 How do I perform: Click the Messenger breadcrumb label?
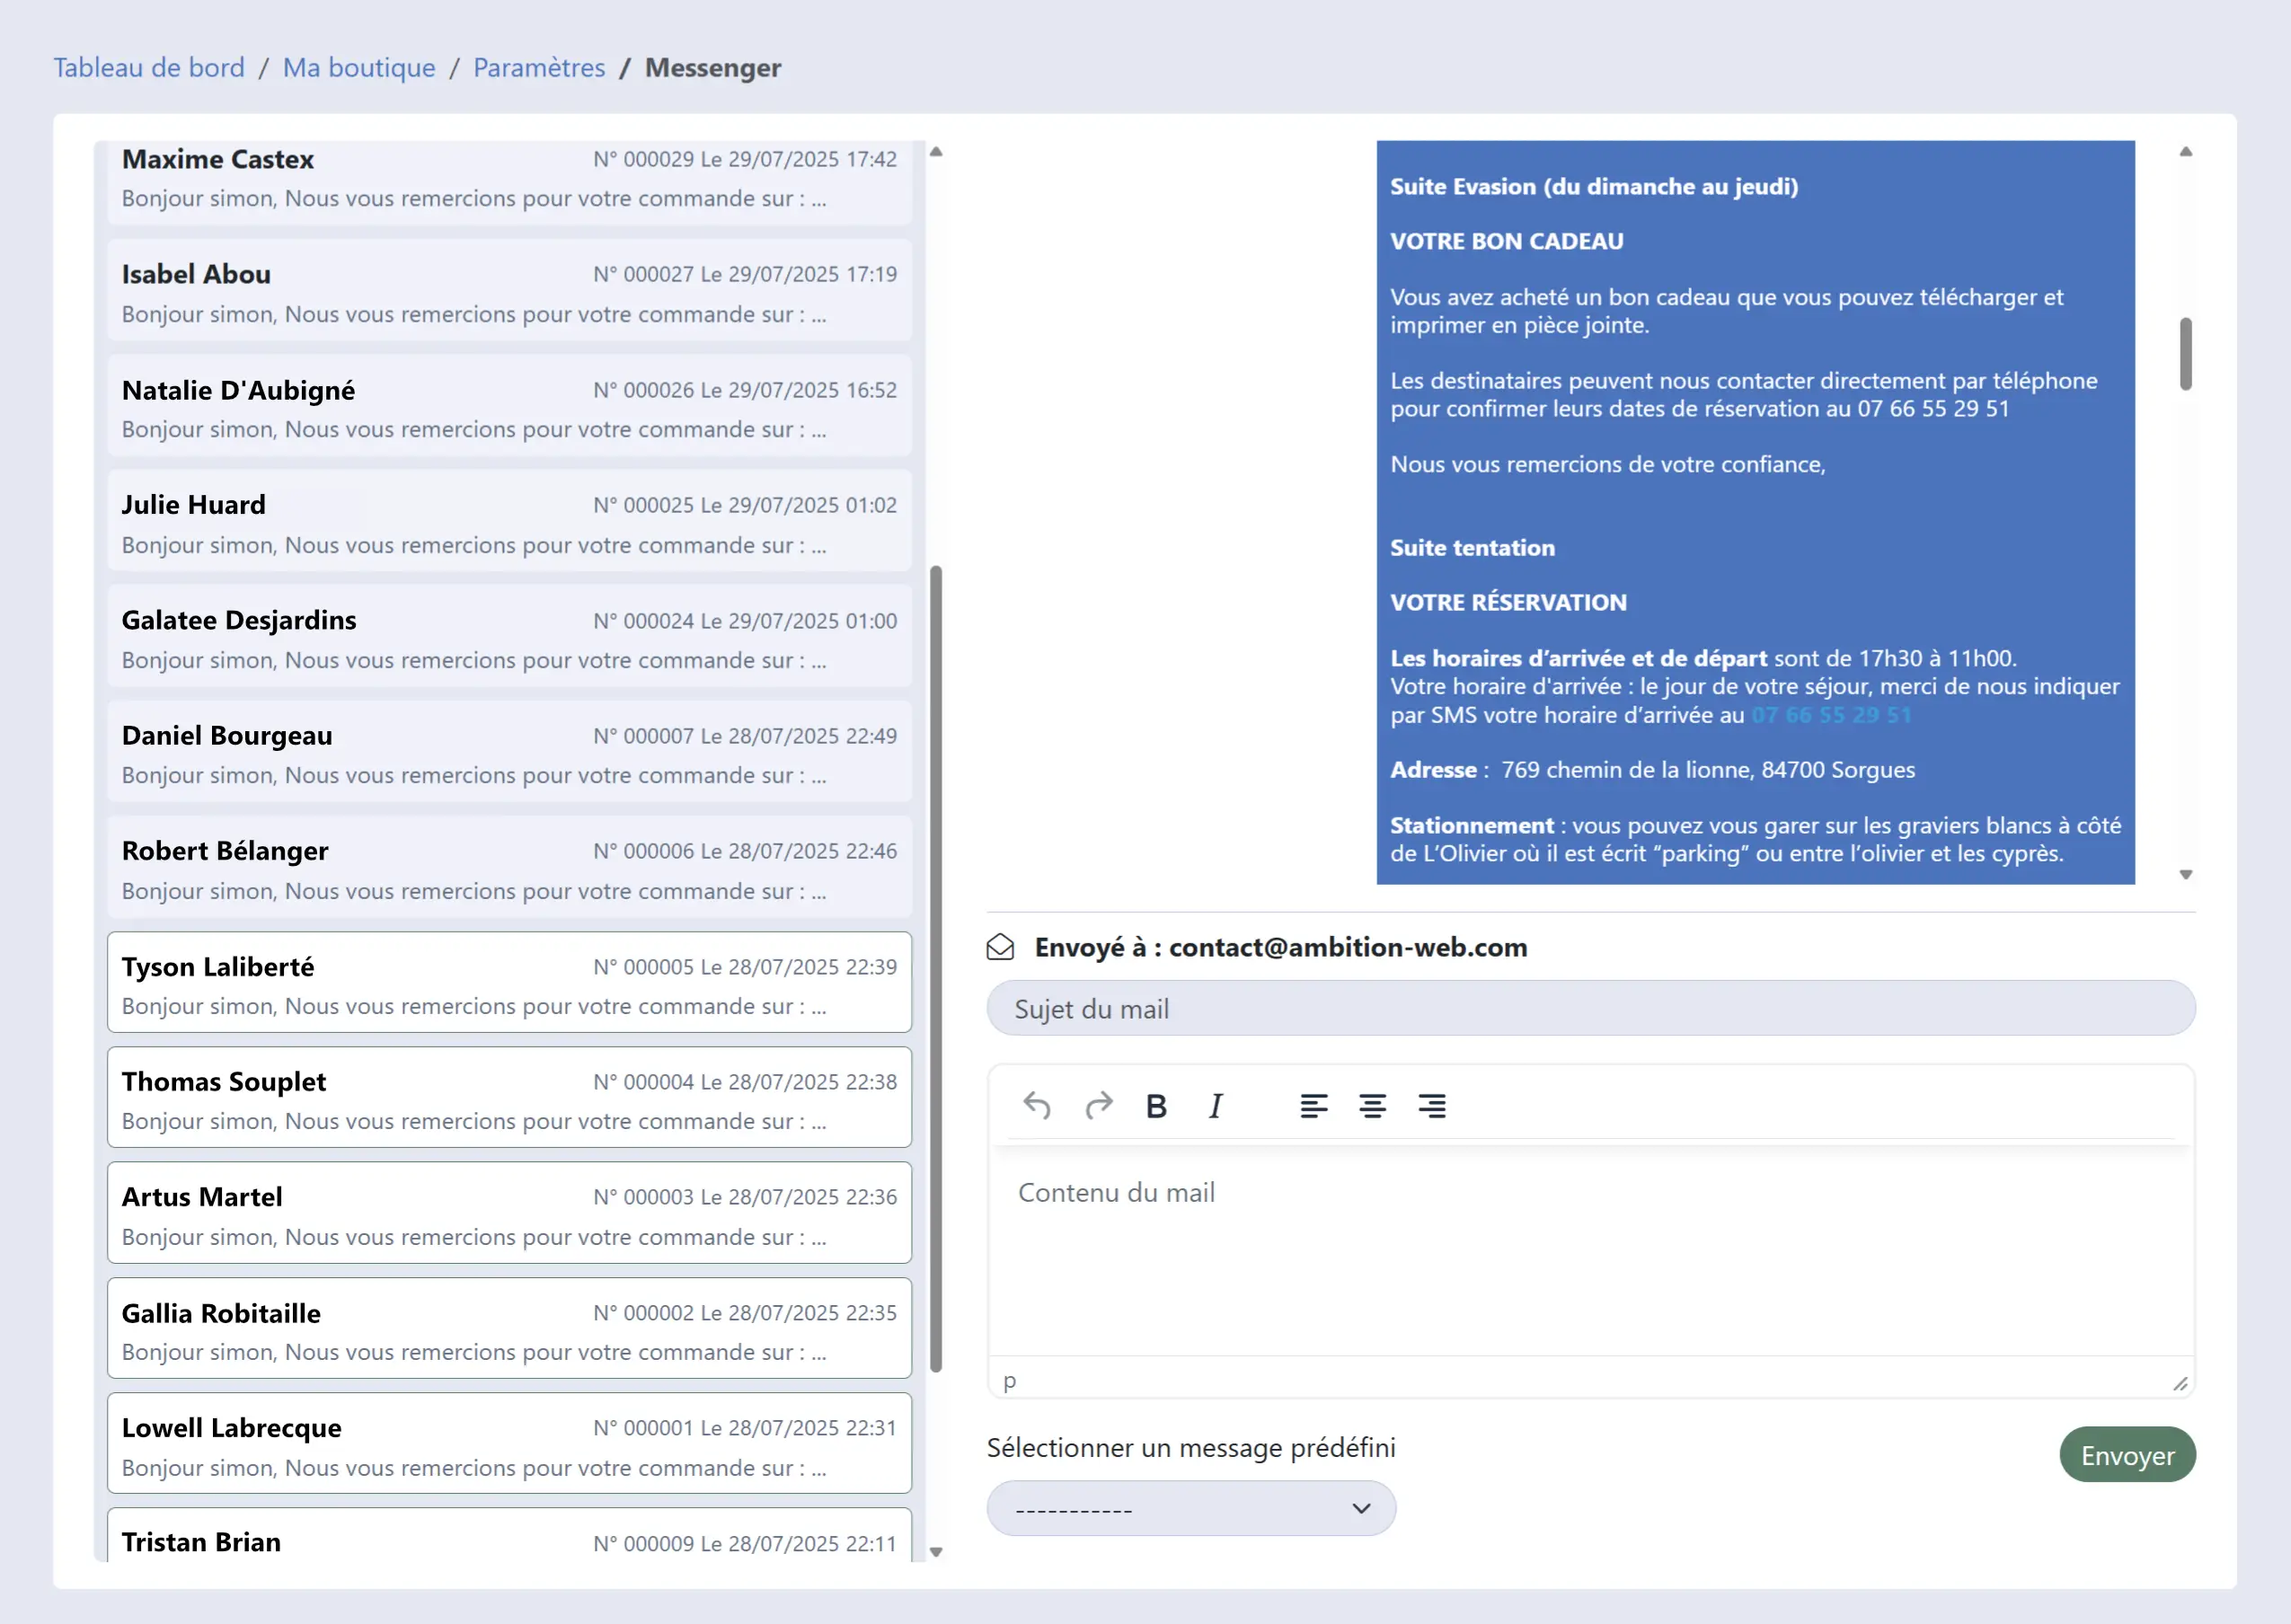click(x=713, y=67)
